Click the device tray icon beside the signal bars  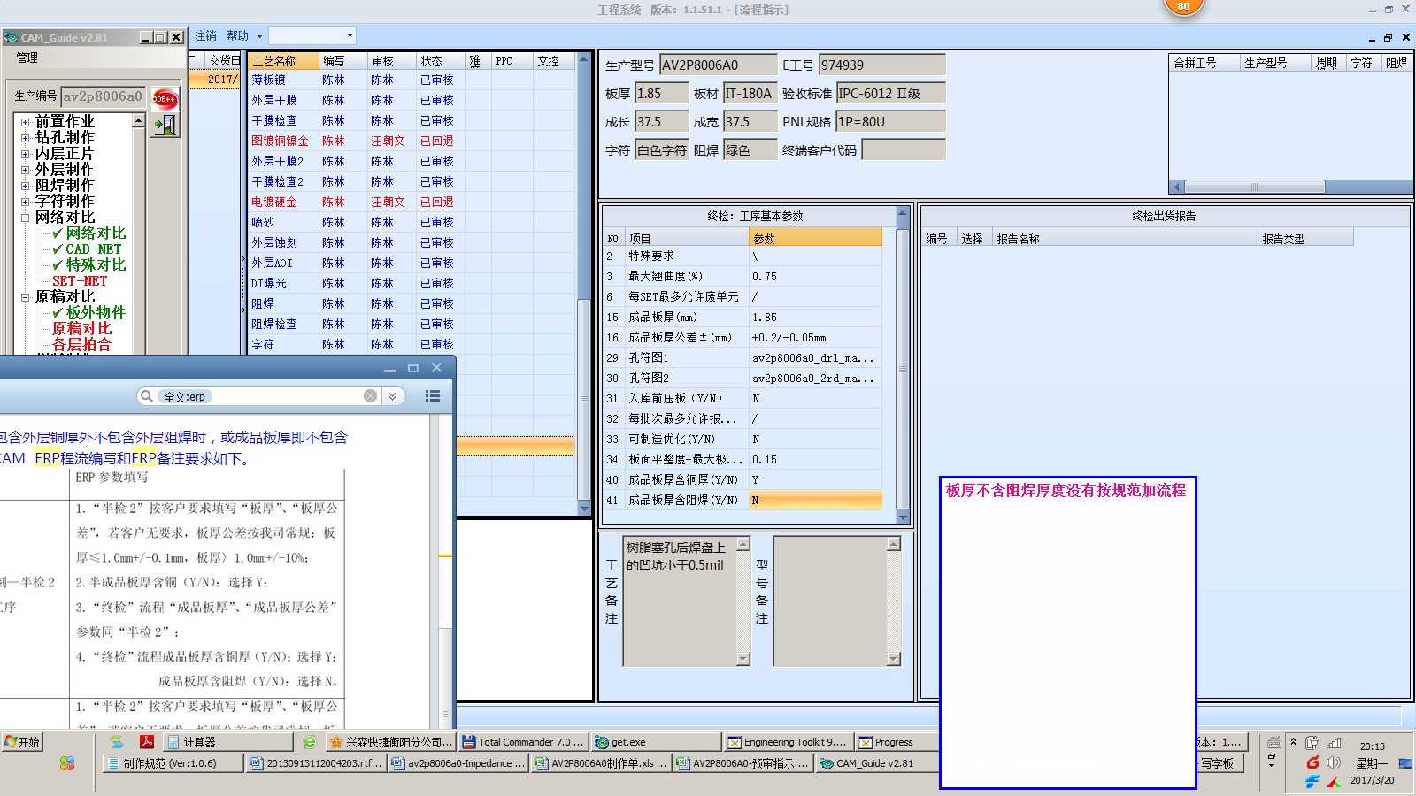(1312, 743)
